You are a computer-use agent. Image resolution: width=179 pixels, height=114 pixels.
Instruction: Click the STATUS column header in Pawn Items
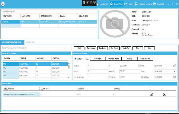pos(131,89)
